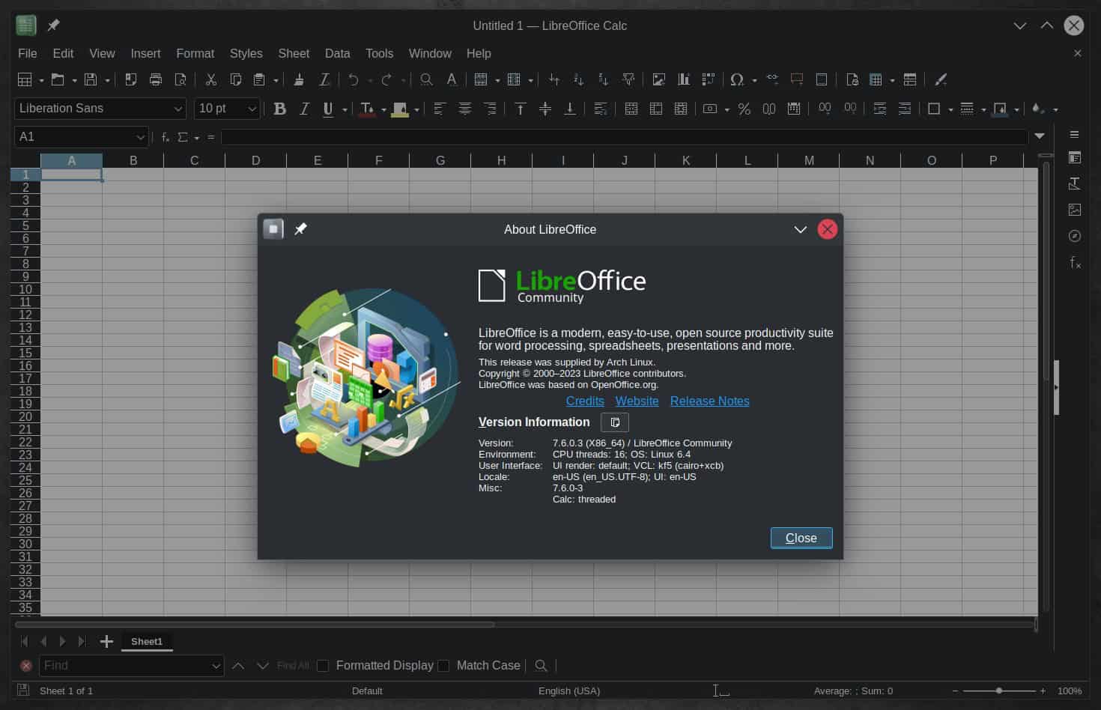Open Sidebar Navigator compass icon
This screenshot has width=1101, height=710.
[x=1075, y=236]
